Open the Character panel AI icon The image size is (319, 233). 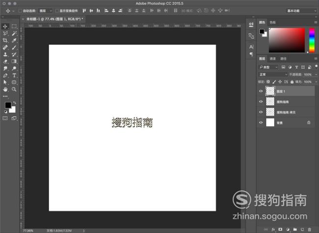click(251, 47)
